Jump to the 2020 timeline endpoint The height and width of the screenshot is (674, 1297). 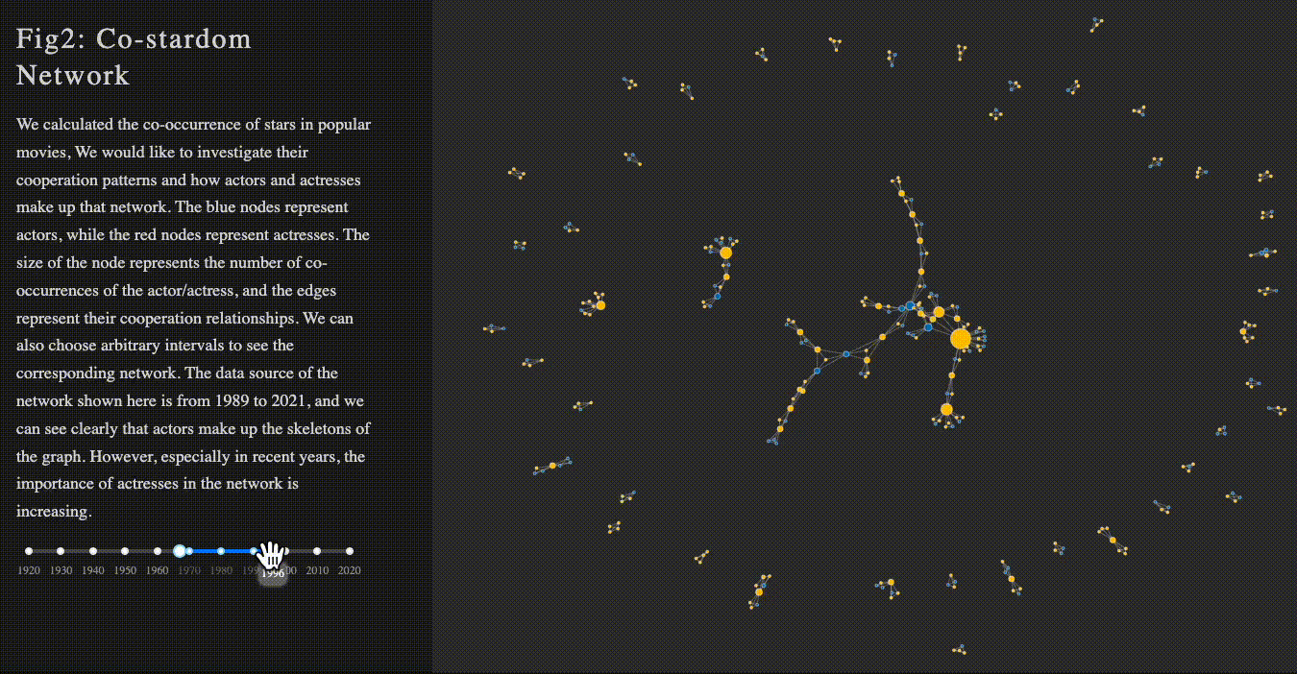(x=349, y=551)
